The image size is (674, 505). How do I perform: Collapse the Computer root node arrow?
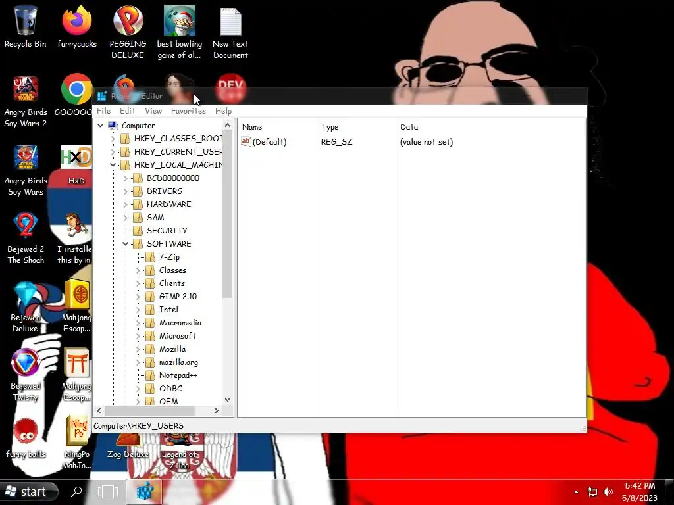click(100, 126)
